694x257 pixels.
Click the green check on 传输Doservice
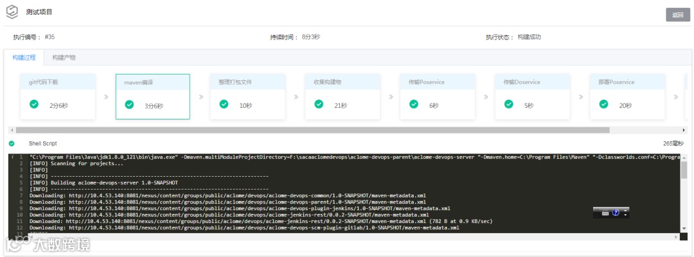pos(509,104)
